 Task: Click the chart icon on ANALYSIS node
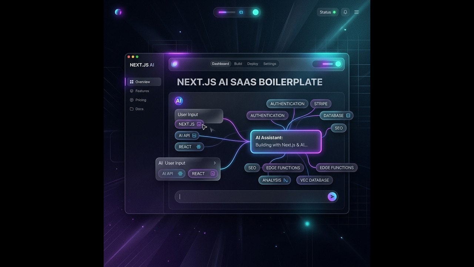(x=286, y=180)
